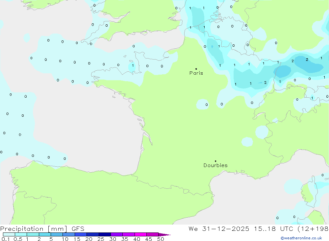Screen dimensions: 329x241
Task: Click the legend scale label 35
Action: (125, 239)
